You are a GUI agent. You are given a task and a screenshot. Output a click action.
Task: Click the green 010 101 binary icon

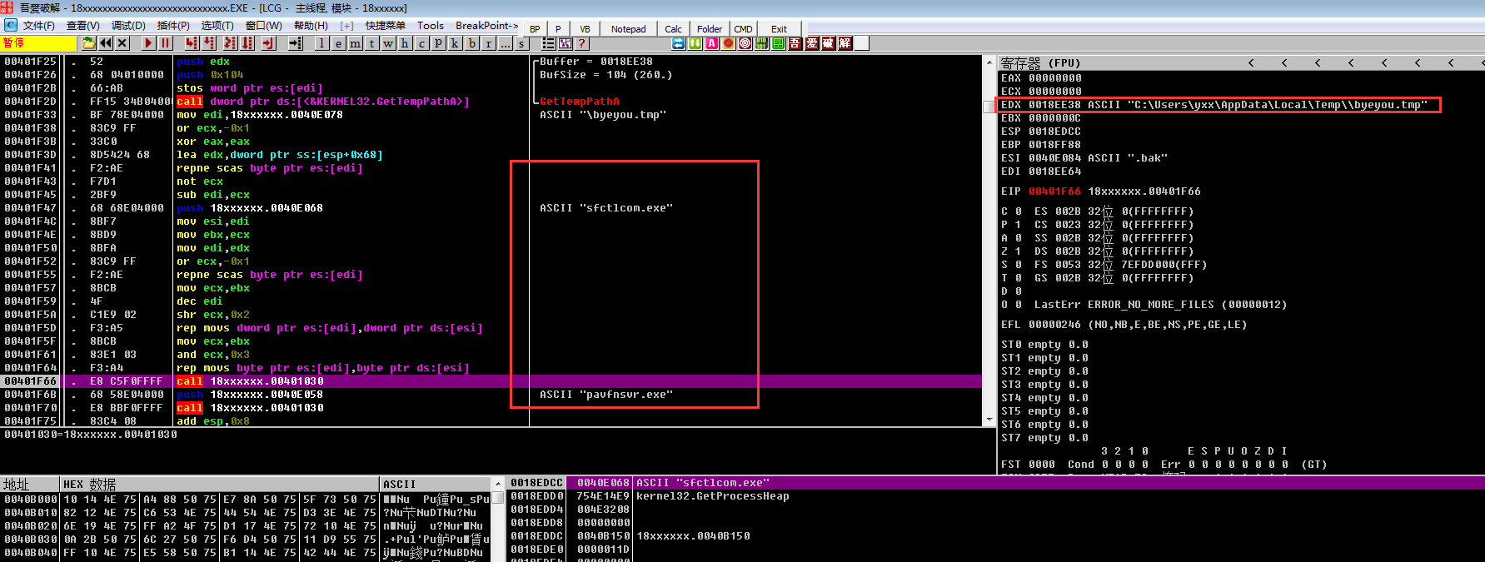(762, 43)
